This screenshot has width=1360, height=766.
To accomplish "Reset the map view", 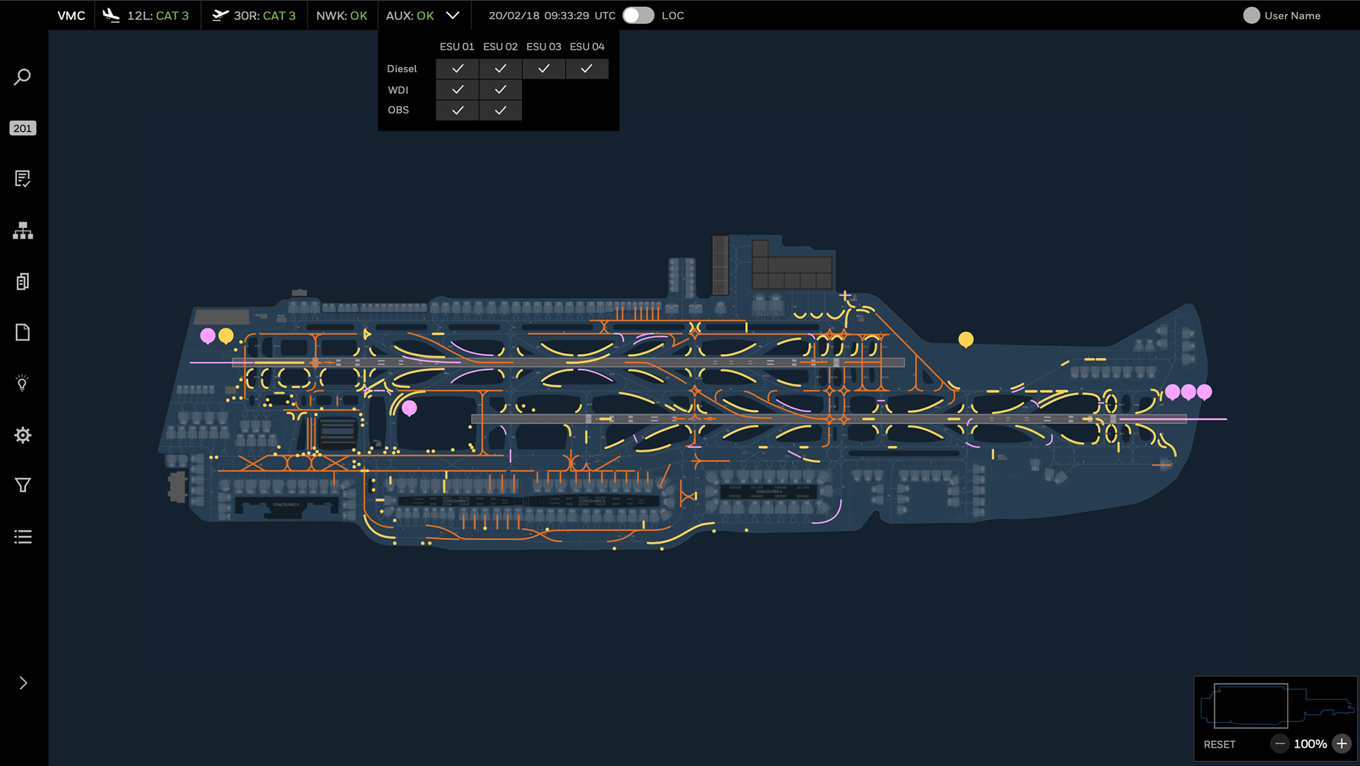I will (x=1219, y=744).
